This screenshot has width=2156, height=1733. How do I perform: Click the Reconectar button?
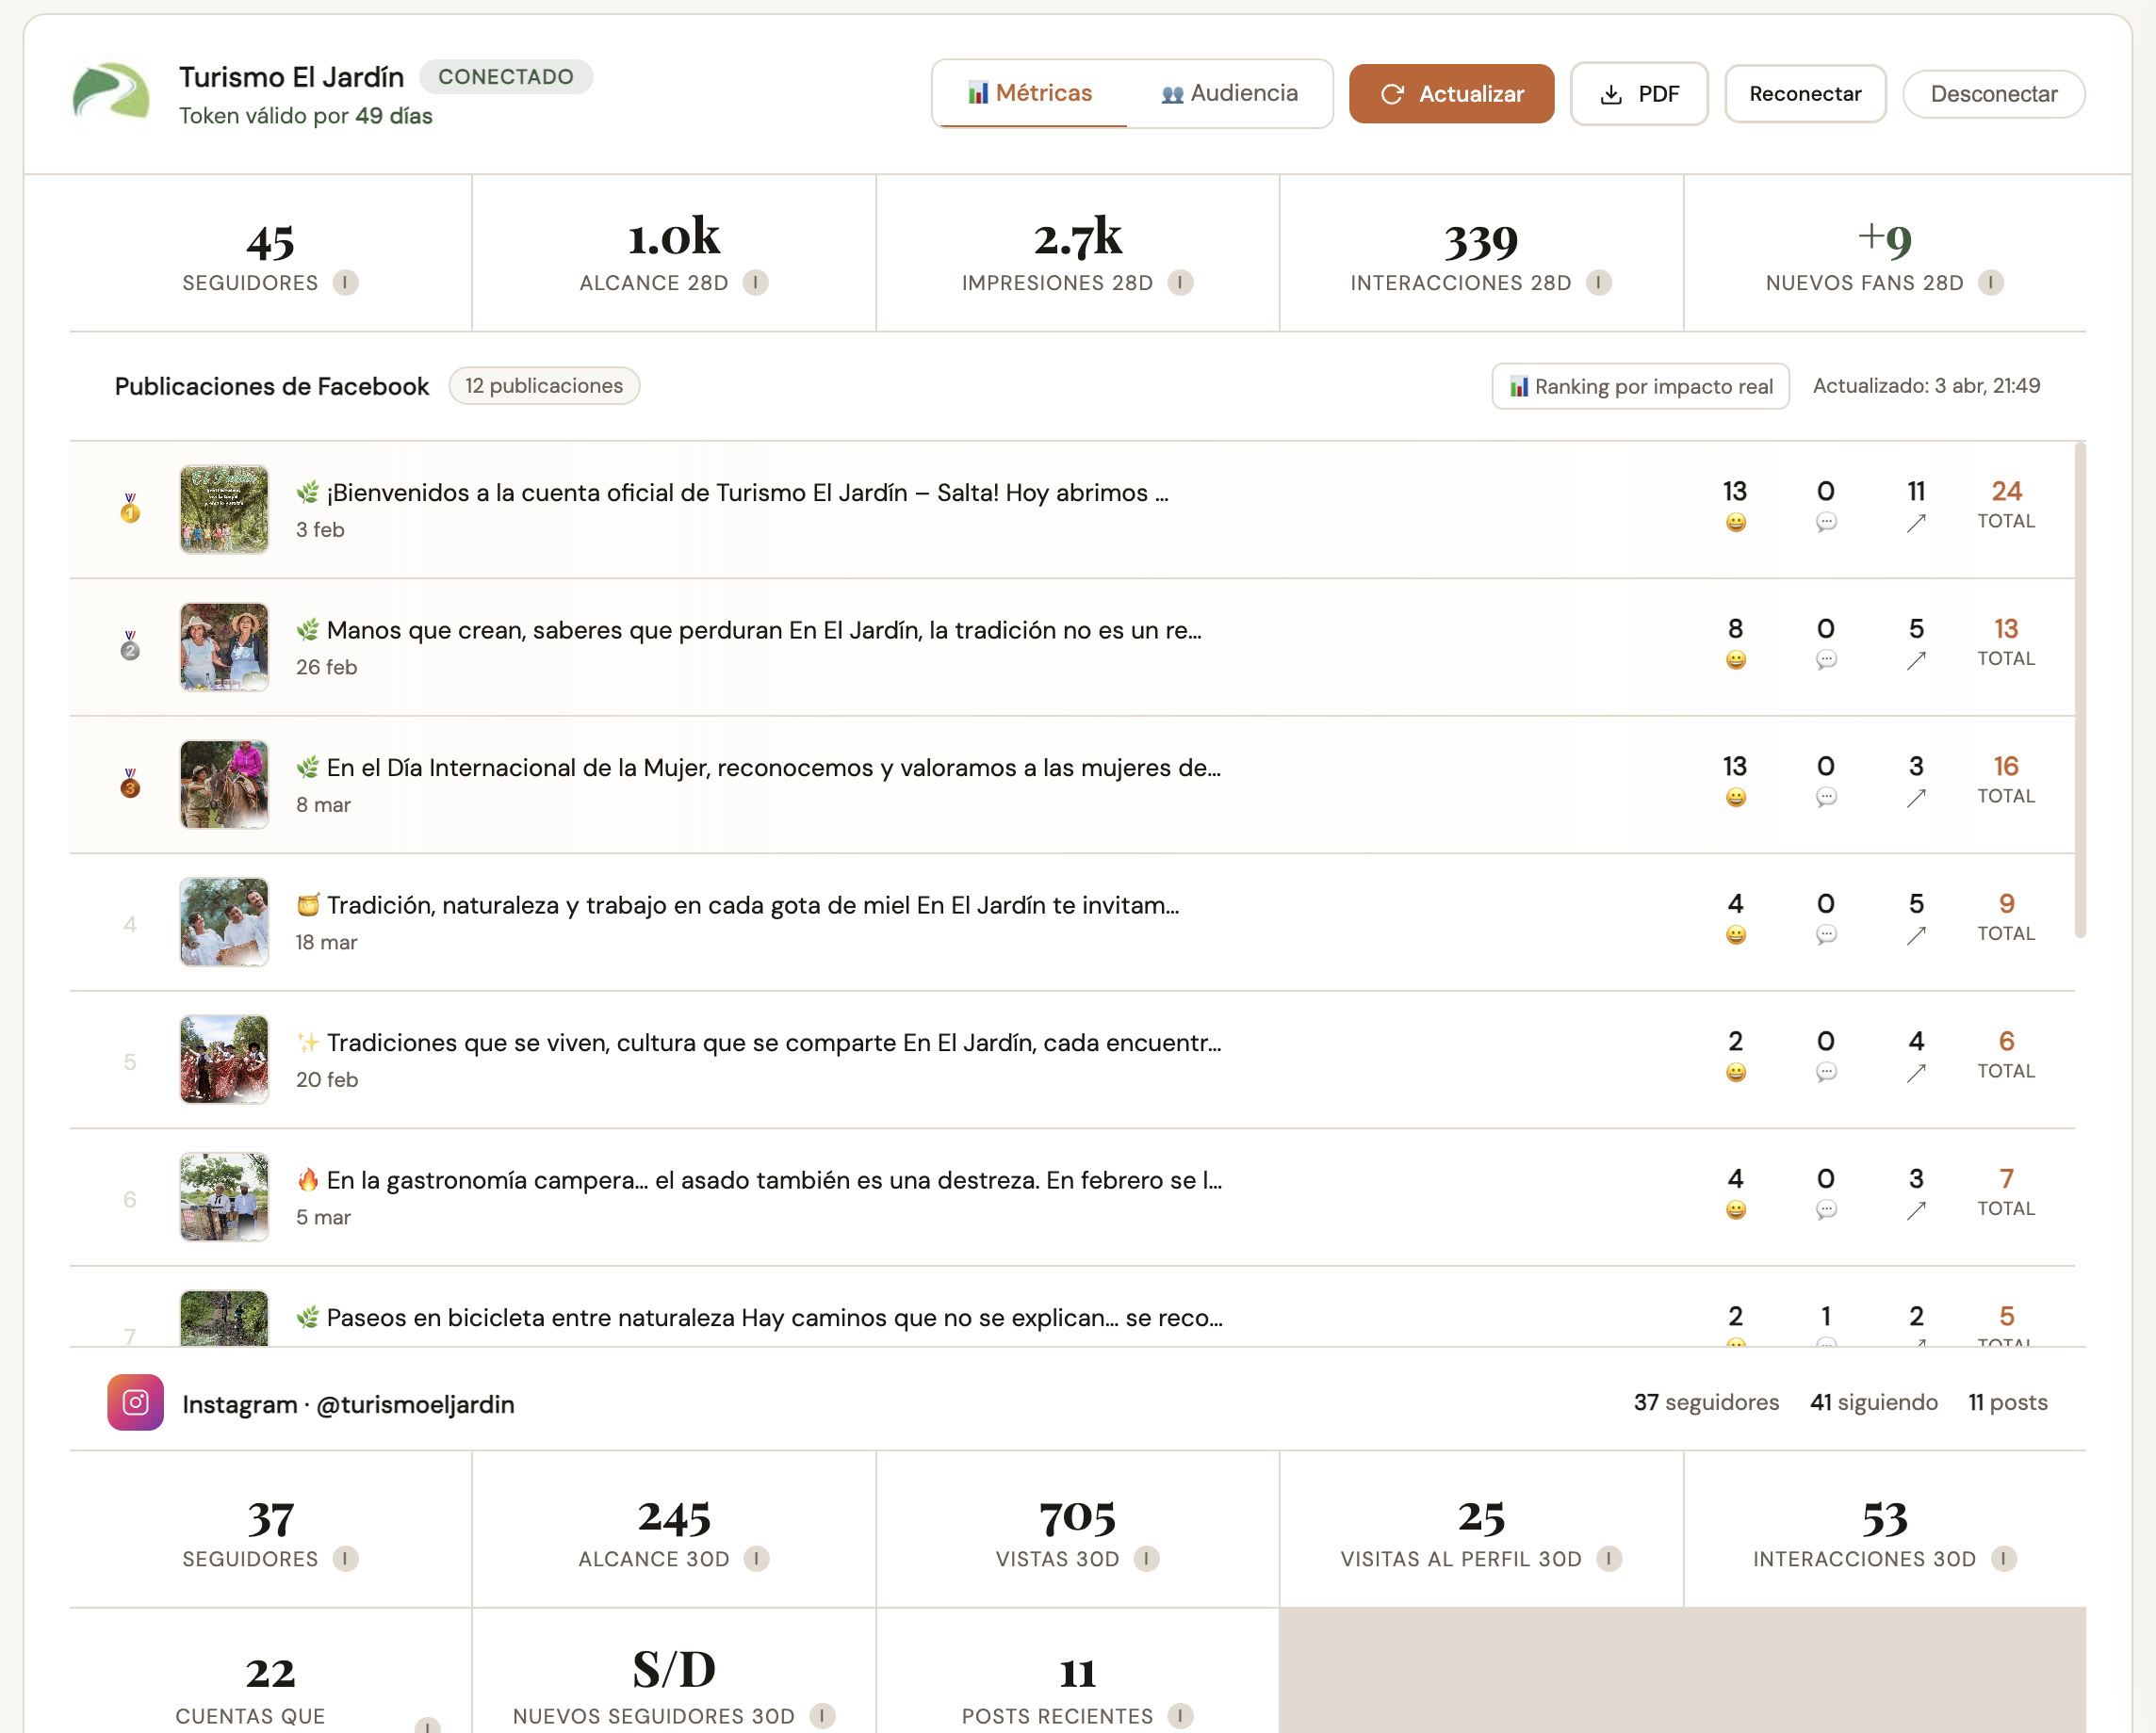pos(1805,94)
